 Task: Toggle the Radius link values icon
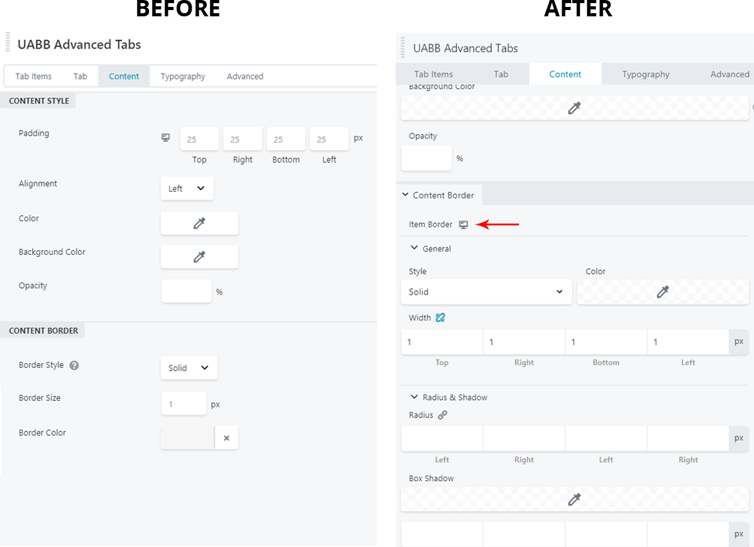442,415
